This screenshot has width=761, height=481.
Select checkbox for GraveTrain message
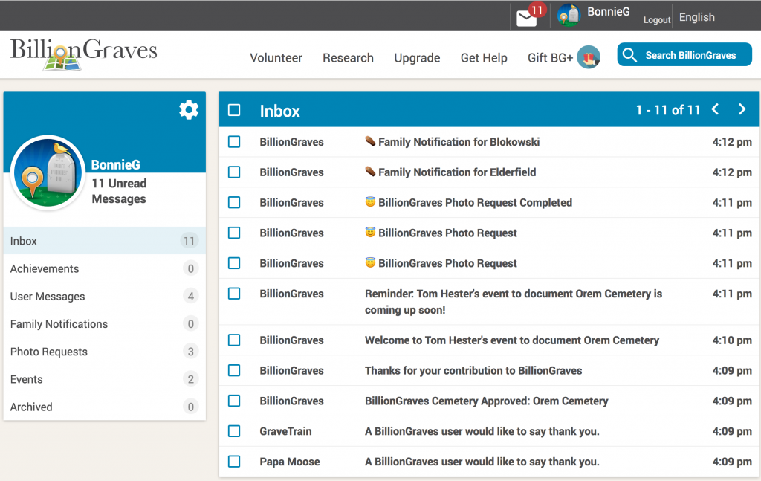point(234,431)
